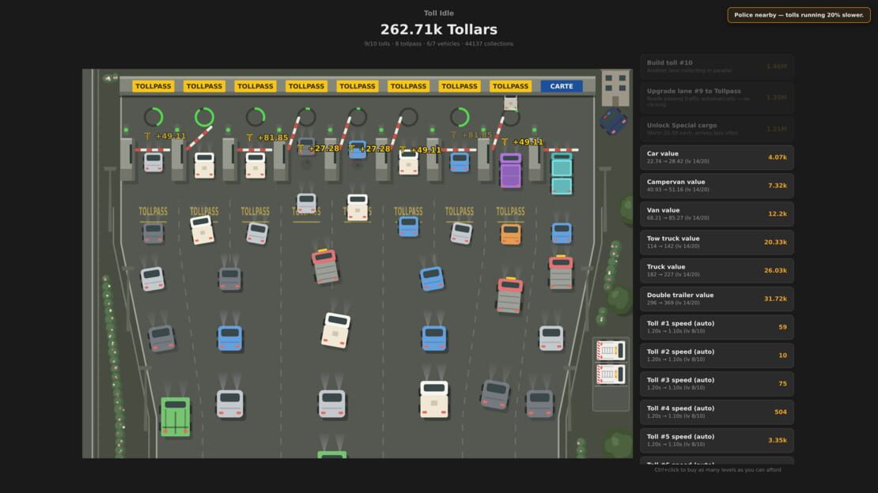Select the toll office building icon

click(x=615, y=88)
